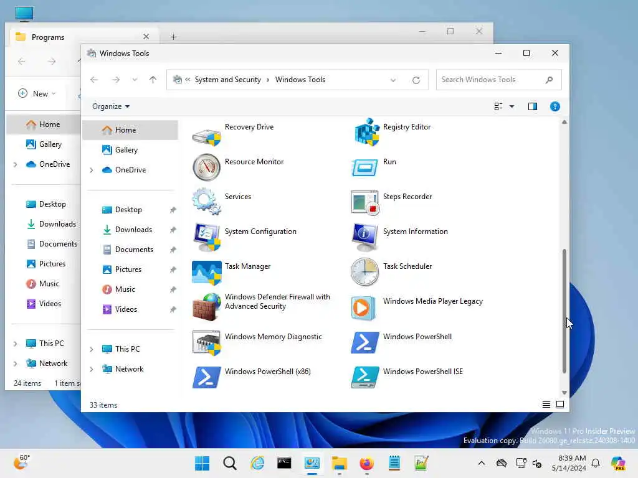The image size is (638, 478).
Task: Open the Services gear icon
Action: (206, 201)
